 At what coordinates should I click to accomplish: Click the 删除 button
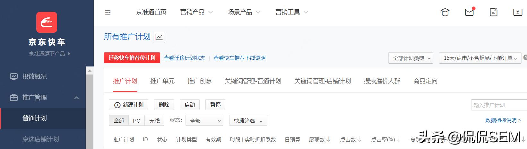164,105
